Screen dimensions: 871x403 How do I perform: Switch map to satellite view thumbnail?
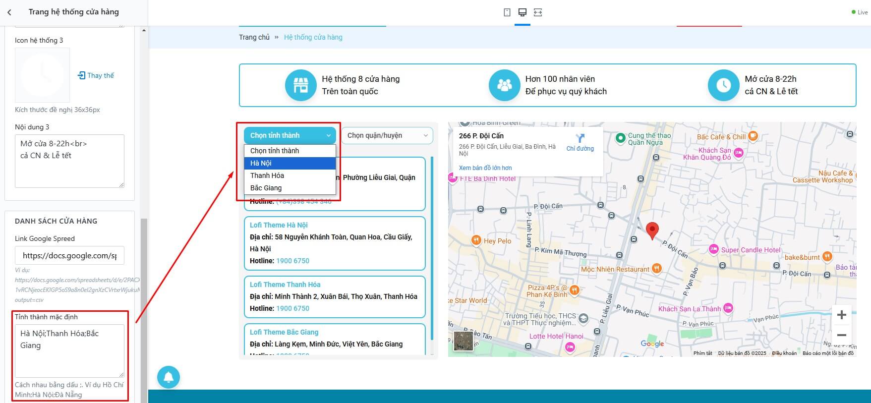coord(464,341)
